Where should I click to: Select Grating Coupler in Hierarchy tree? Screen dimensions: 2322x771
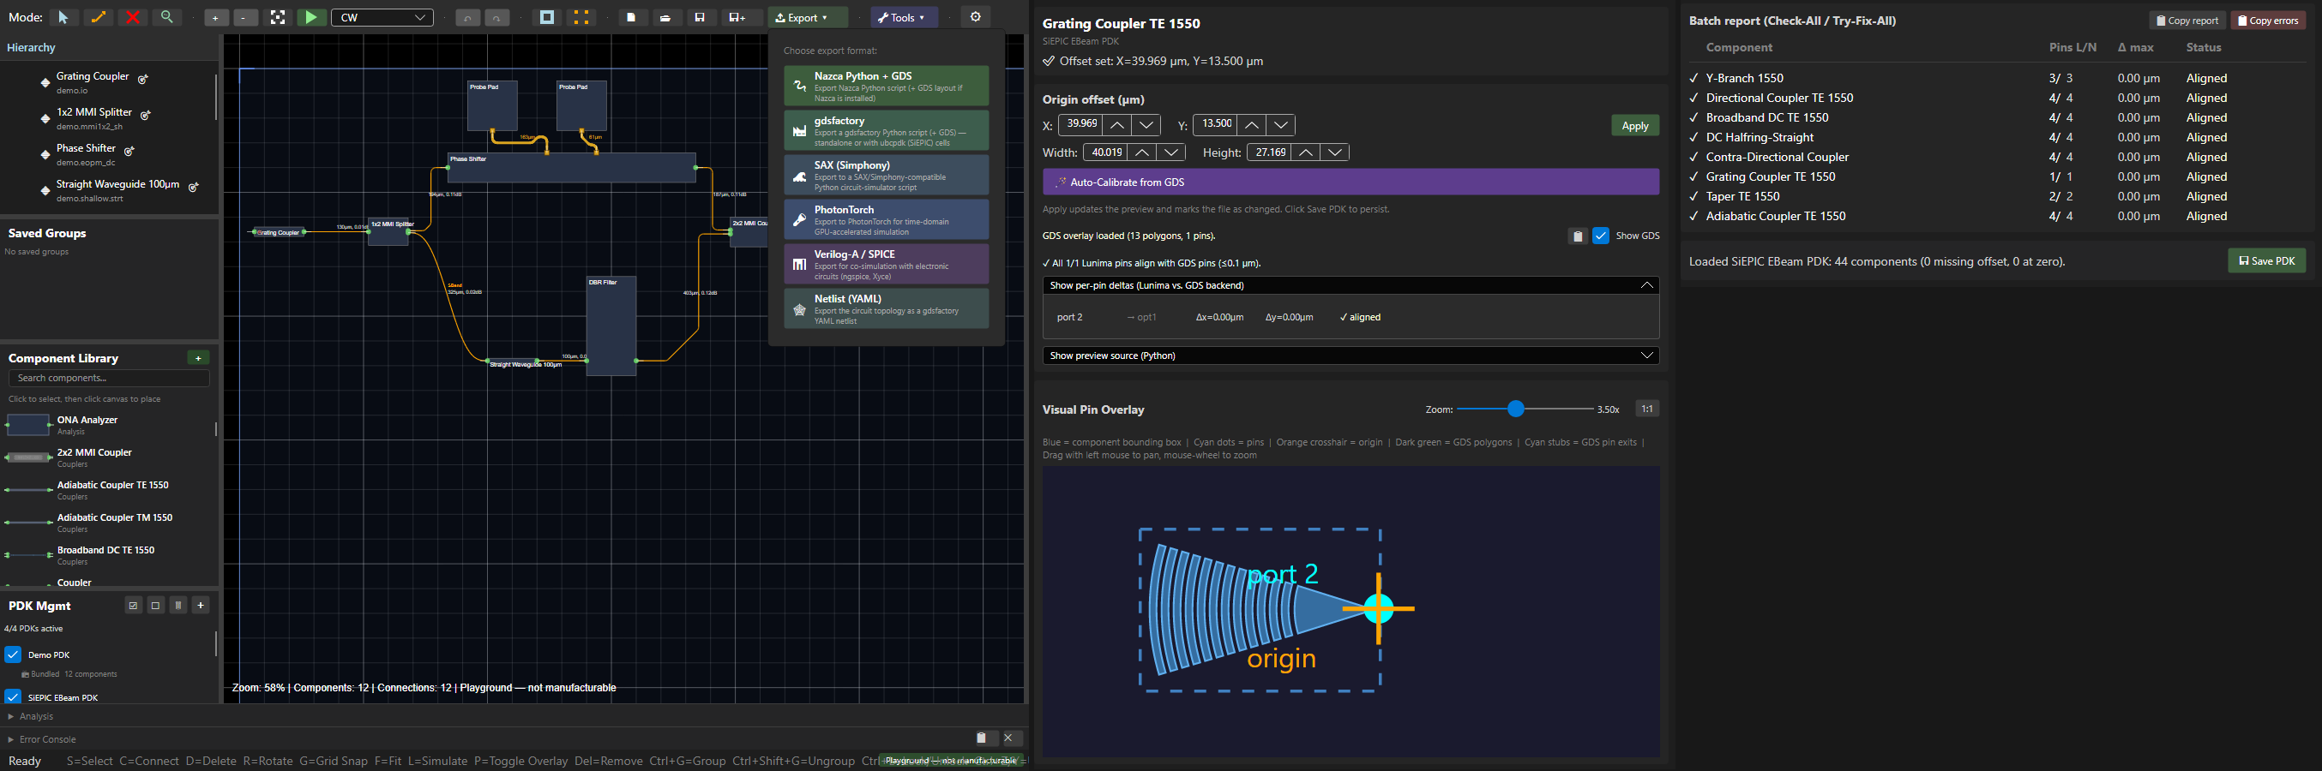point(93,76)
